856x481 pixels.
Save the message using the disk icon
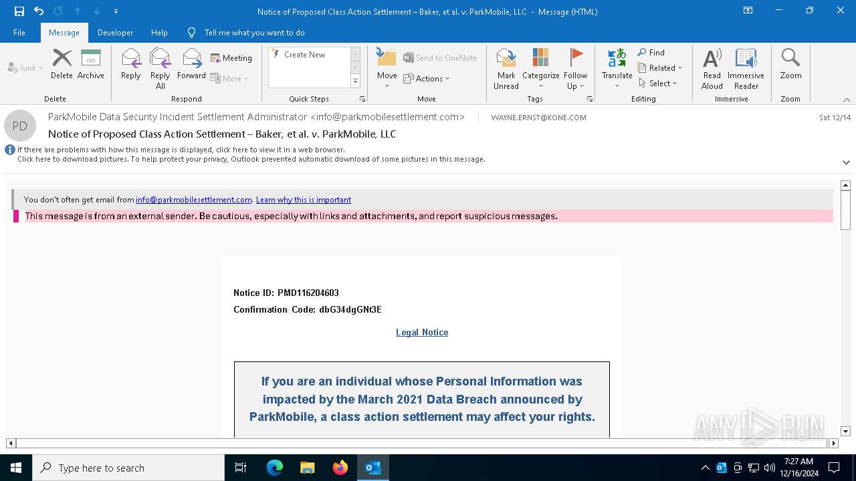(19, 11)
